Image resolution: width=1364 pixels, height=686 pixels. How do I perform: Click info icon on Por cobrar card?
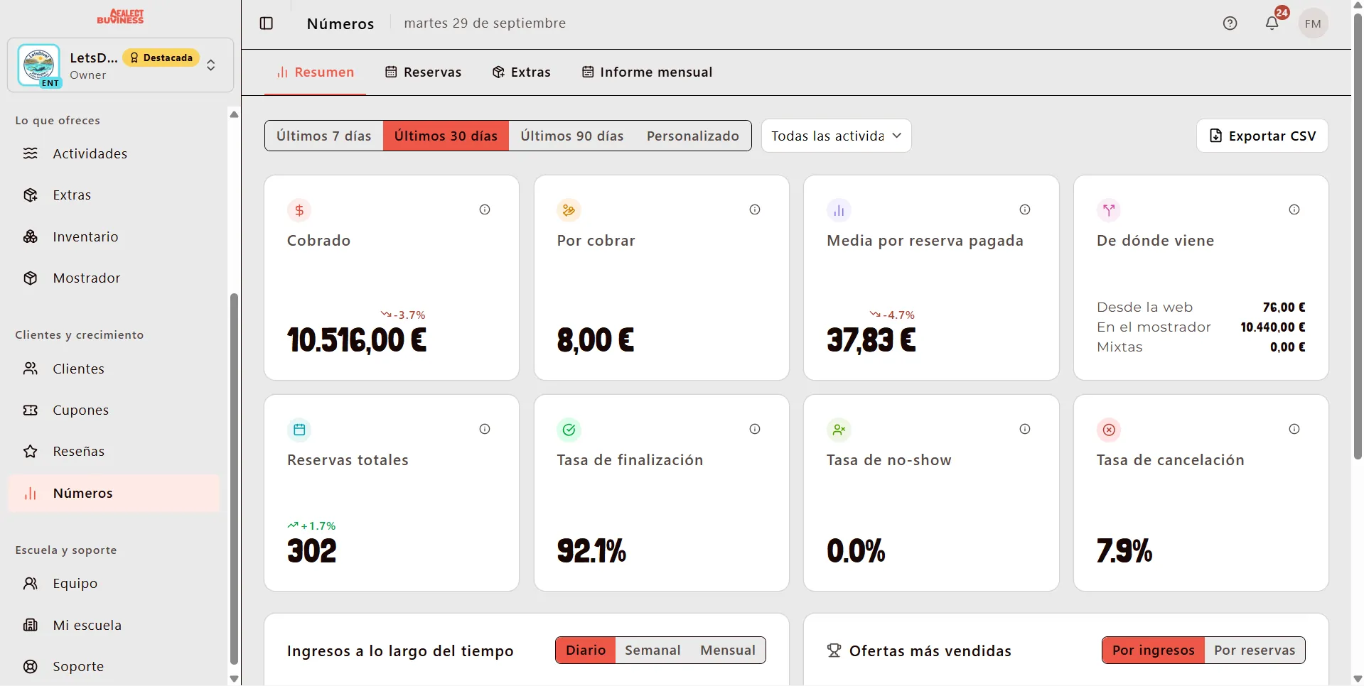(x=755, y=209)
